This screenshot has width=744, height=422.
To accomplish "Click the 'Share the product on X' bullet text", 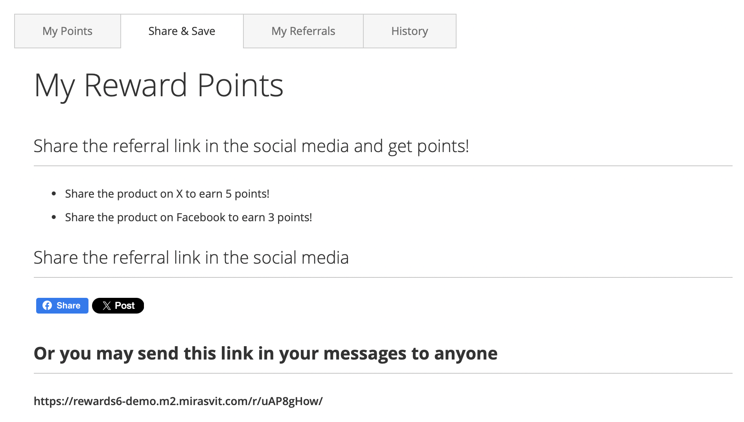I will [167, 193].
